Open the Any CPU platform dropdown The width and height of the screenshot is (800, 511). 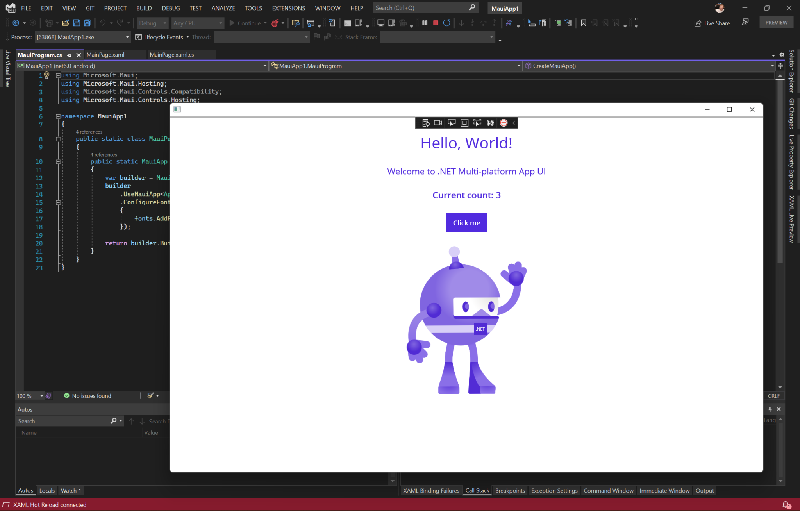[197, 23]
